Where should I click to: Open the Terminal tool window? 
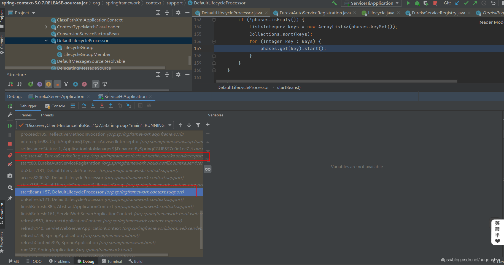click(112, 261)
